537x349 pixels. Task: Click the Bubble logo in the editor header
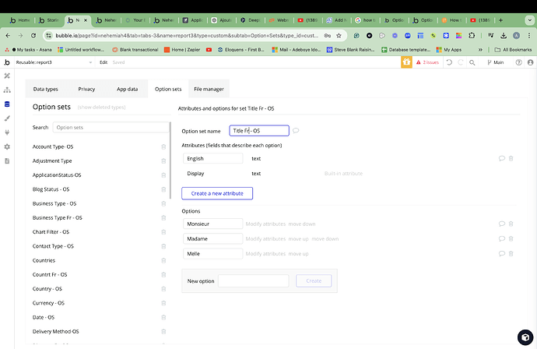[7, 62]
